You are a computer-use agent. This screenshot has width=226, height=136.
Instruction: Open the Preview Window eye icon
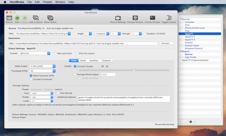(x=135, y=18)
